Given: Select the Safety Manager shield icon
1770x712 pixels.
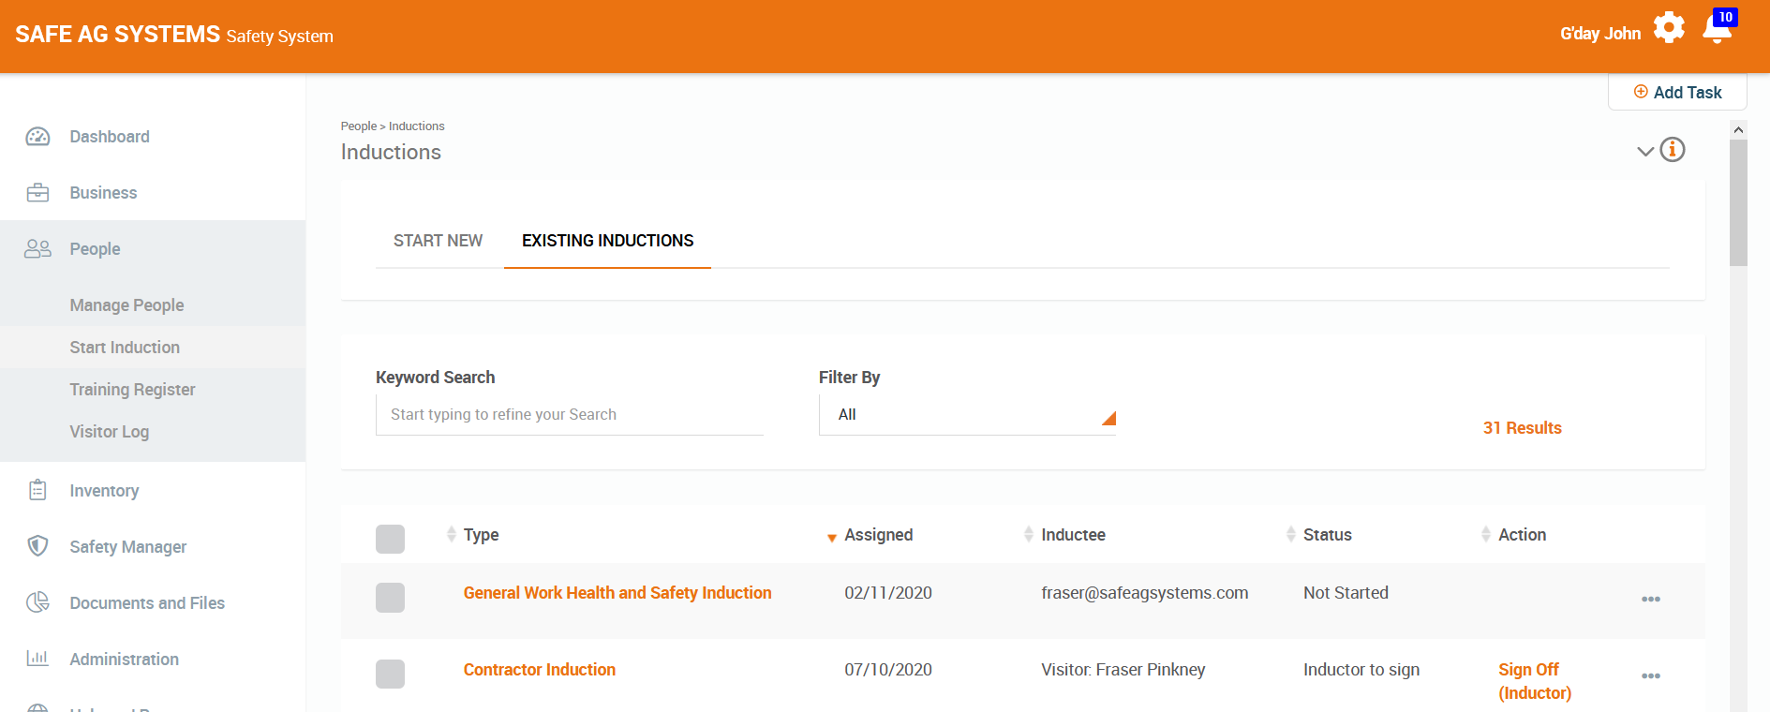Looking at the screenshot, I should coord(37,546).
